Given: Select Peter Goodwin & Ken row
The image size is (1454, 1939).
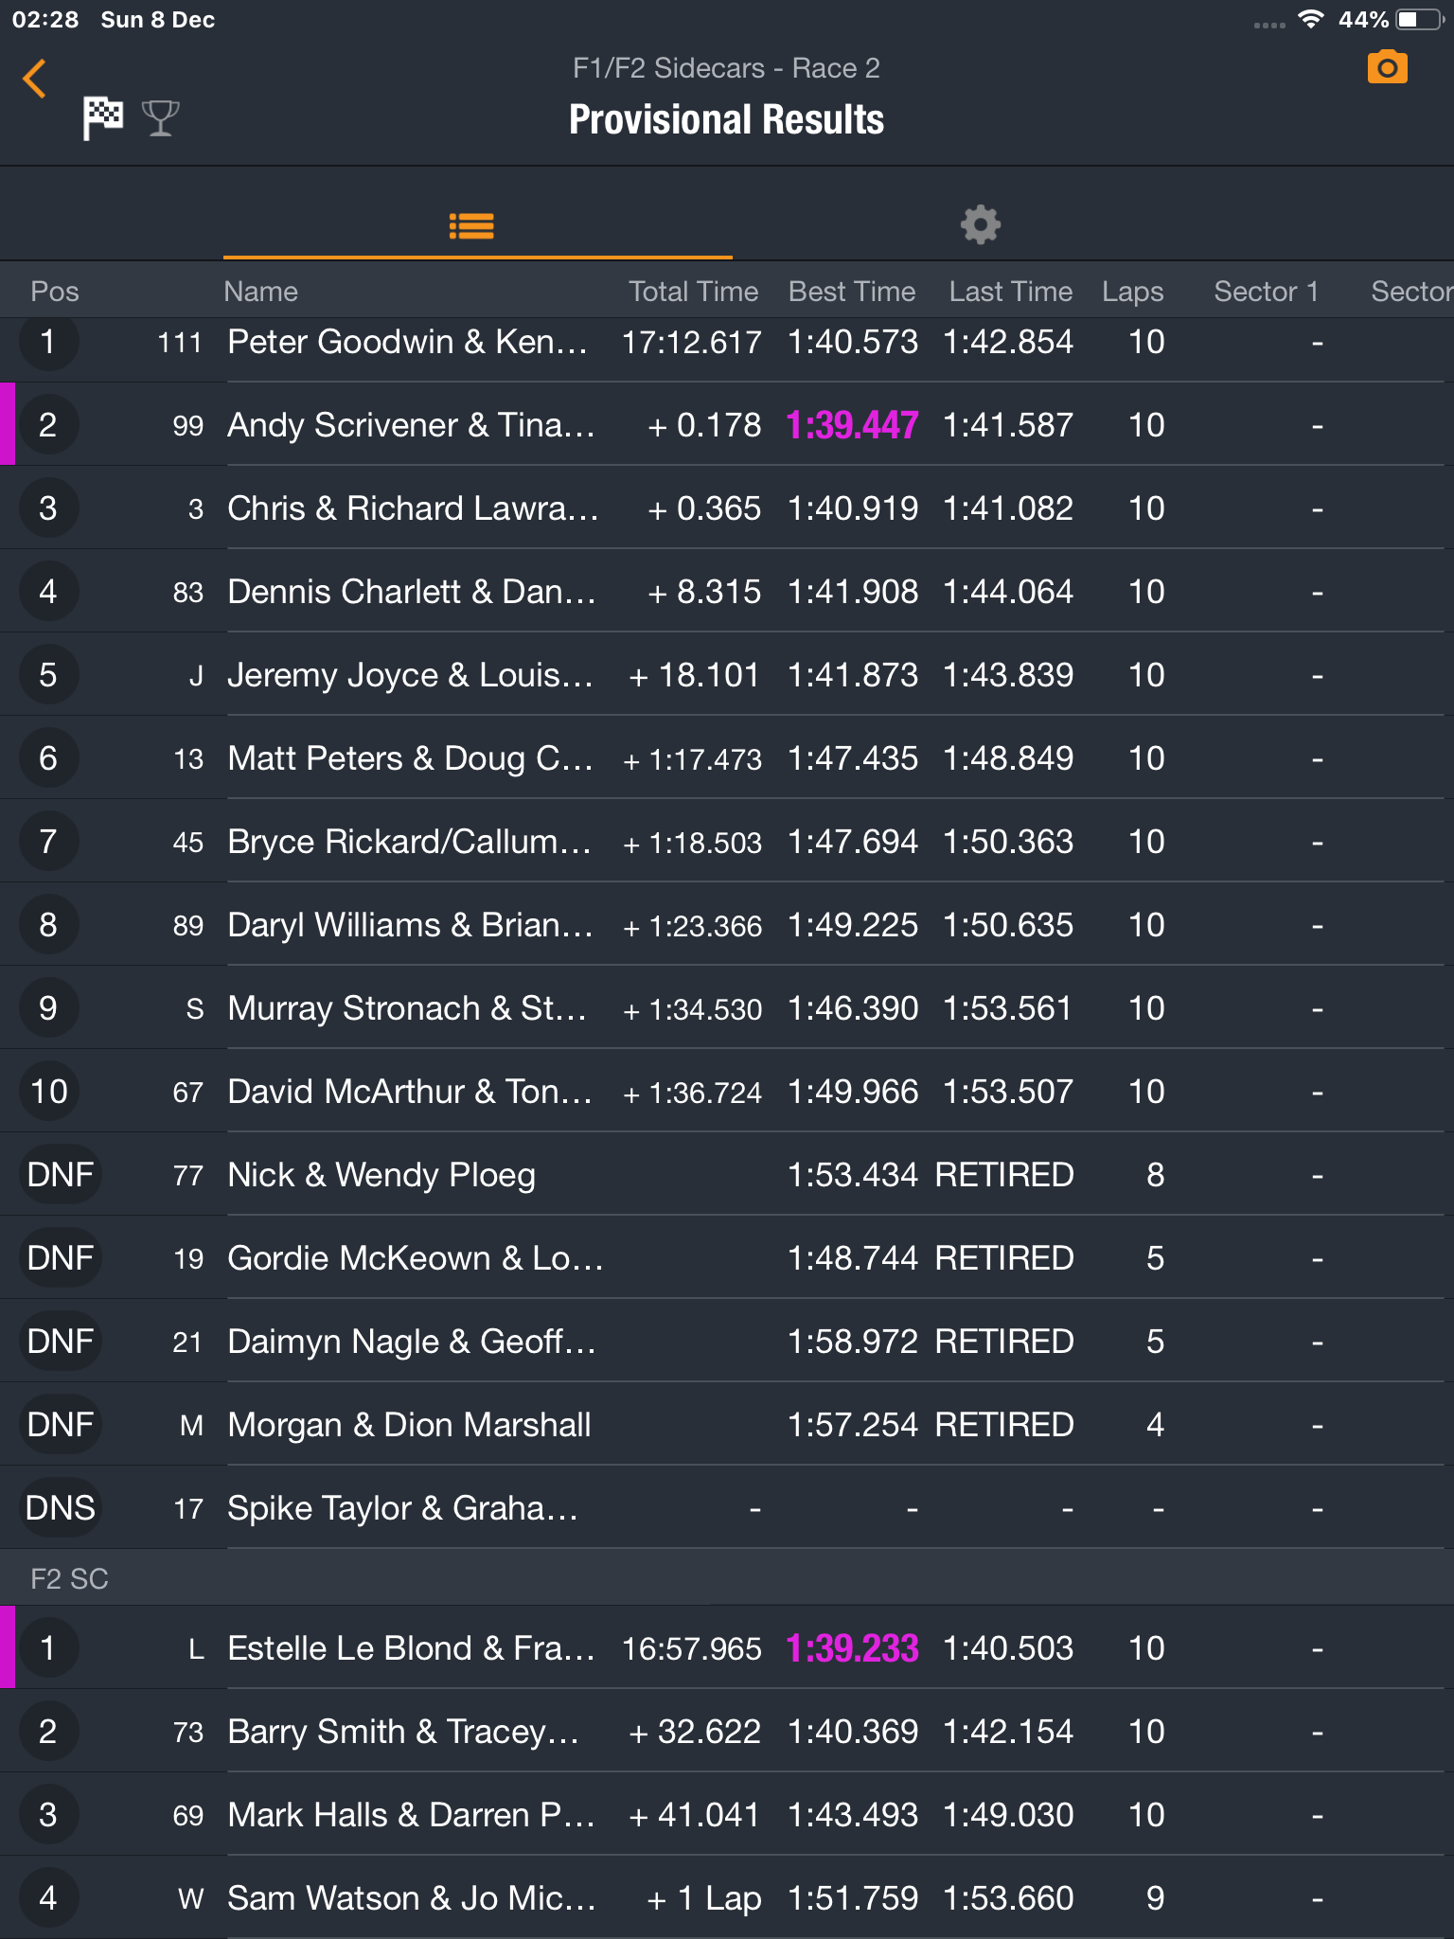Looking at the screenshot, I should click(727, 343).
